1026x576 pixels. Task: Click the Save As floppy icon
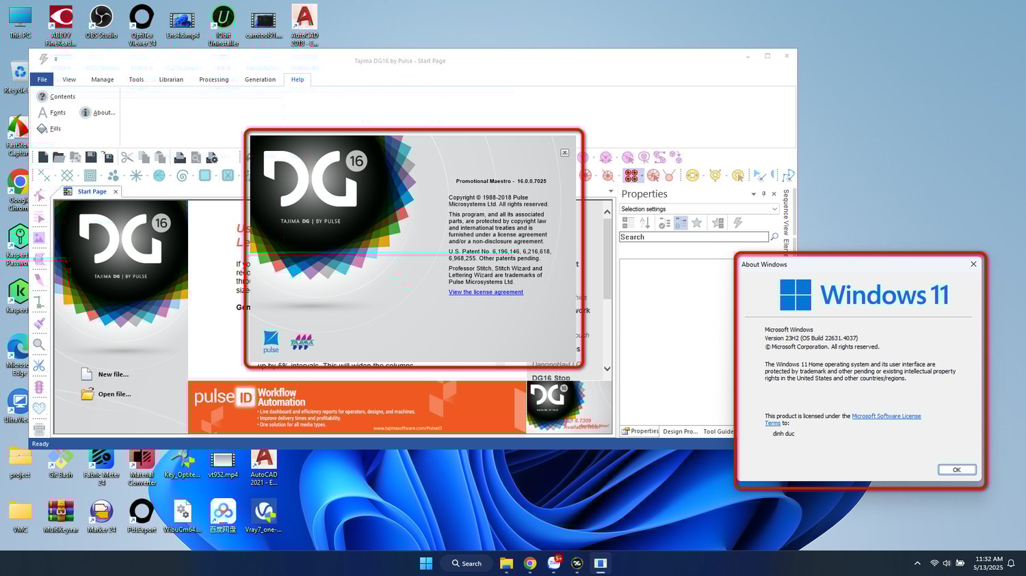click(107, 158)
